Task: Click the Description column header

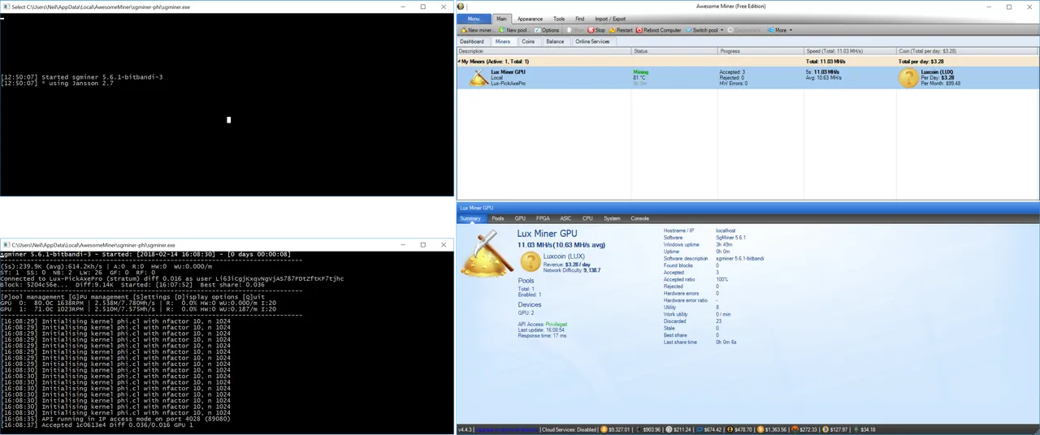Action: [x=544, y=51]
